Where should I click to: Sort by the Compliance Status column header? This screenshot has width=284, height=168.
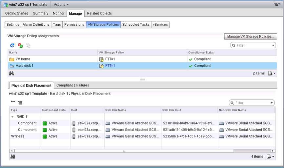[232, 53]
